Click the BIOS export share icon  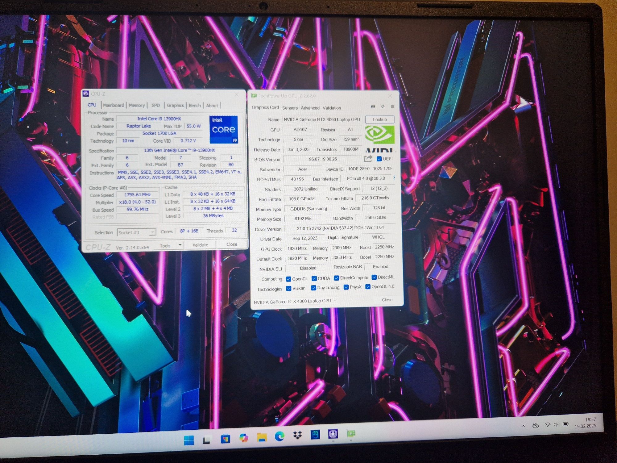[368, 159]
